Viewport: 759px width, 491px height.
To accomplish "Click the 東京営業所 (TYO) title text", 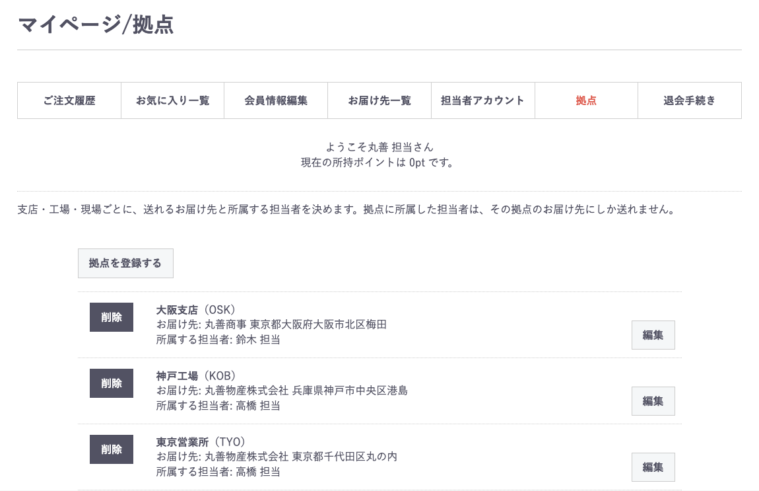I will click(x=201, y=442).
